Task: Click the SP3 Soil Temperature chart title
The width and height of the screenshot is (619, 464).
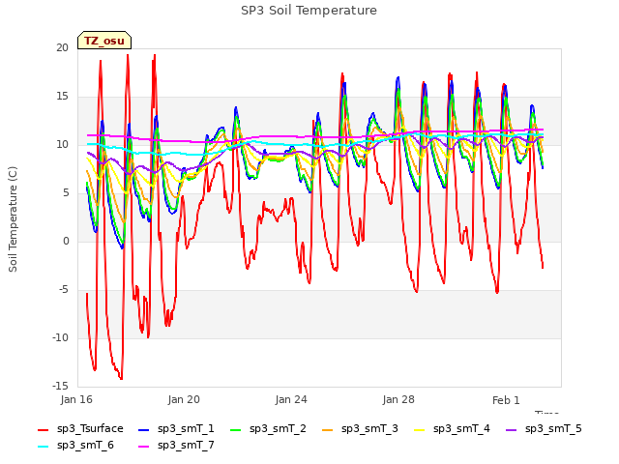Action: (309, 11)
